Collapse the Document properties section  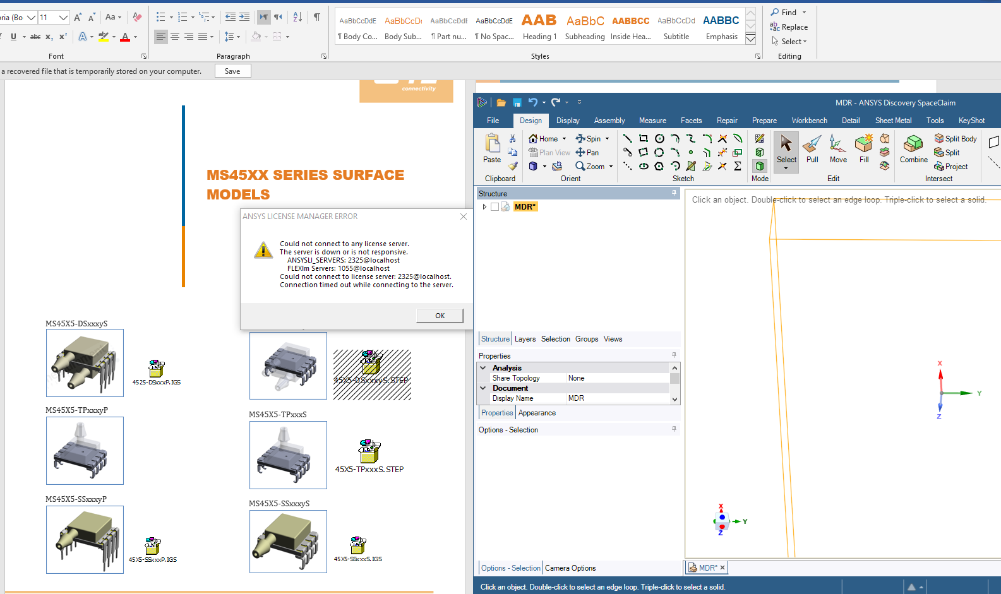click(x=483, y=388)
